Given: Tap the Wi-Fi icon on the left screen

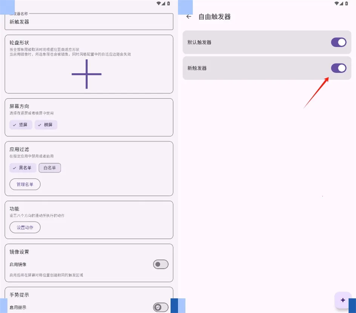Looking at the screenshot, I should pyautogui.click(x=159, y=3).
